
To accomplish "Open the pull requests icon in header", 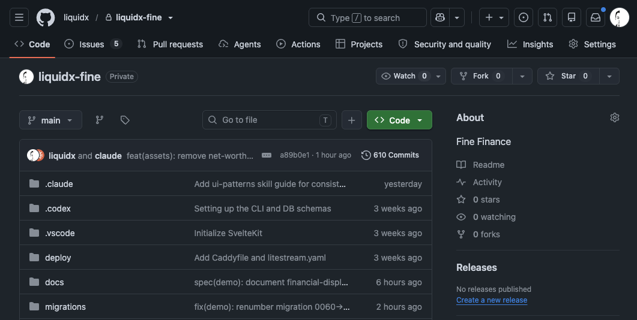I will [548, 17].
